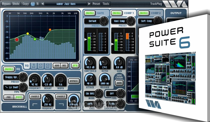Click the Power Suite 6 box screenshot collage

pyautogui.click(x=170, y=79)
